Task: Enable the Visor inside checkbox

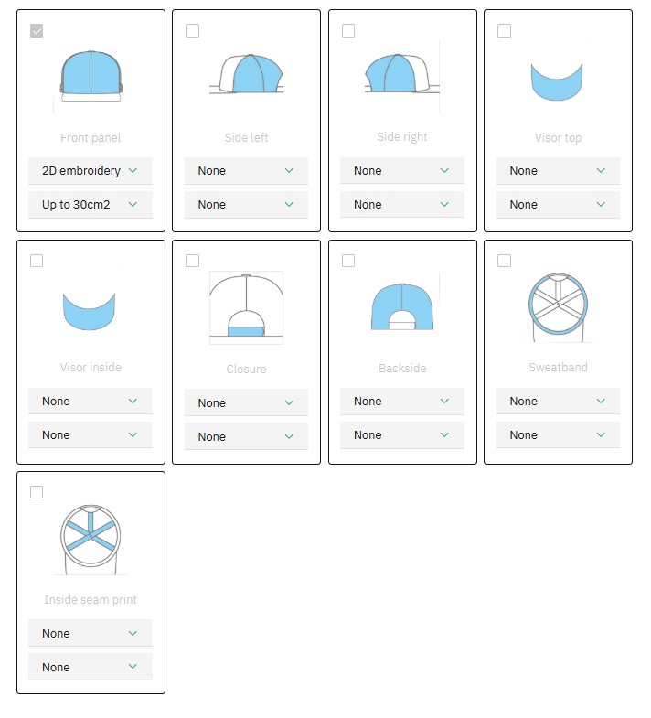Action: click(37, 261)
